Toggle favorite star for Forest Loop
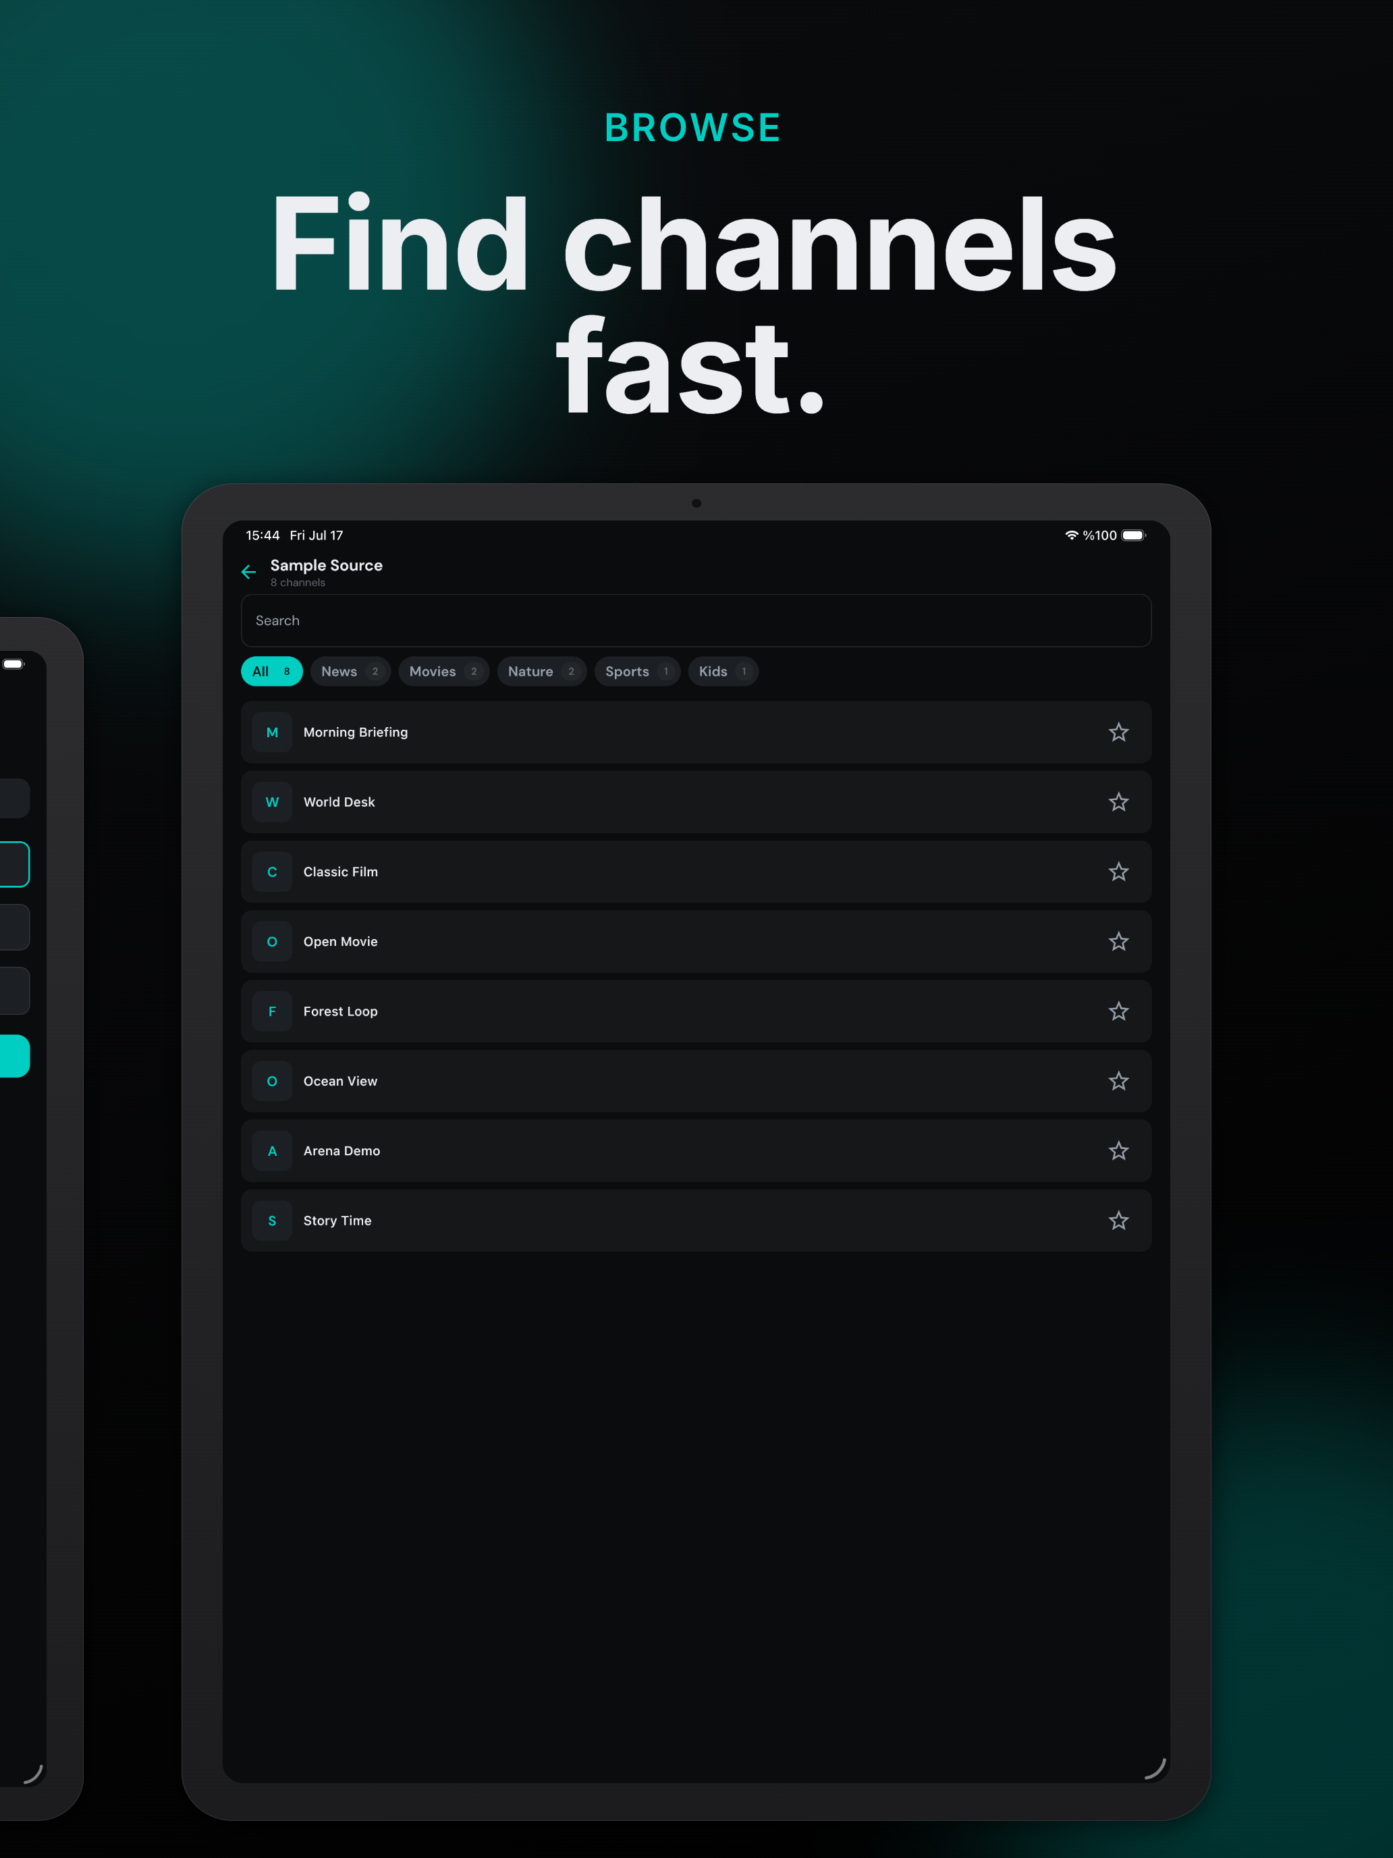The width and height of the screenshot is (1393, 1858). tap(1118, 1011)
